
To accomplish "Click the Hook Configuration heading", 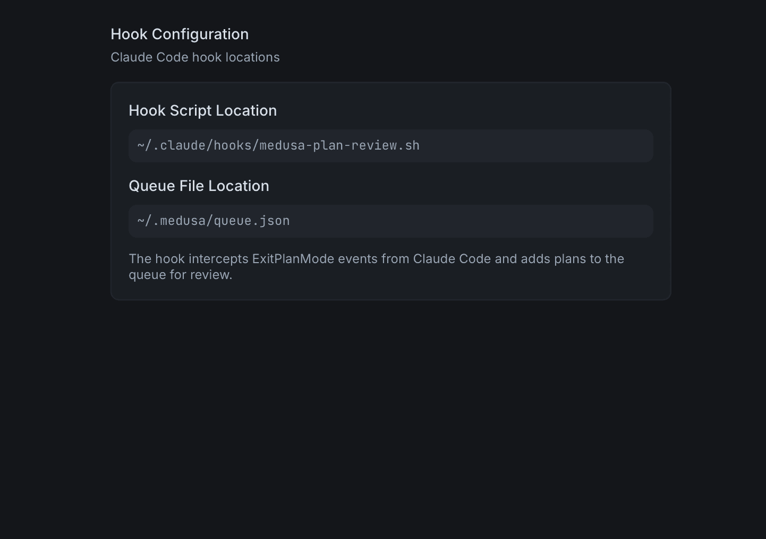I will point(180,34).
